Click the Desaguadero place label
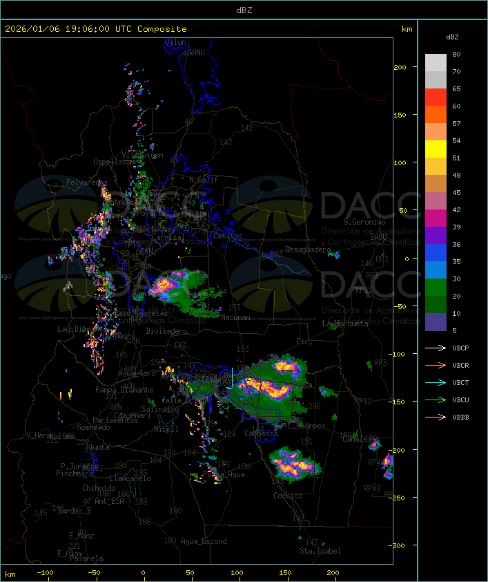 [x=308, y=250]
